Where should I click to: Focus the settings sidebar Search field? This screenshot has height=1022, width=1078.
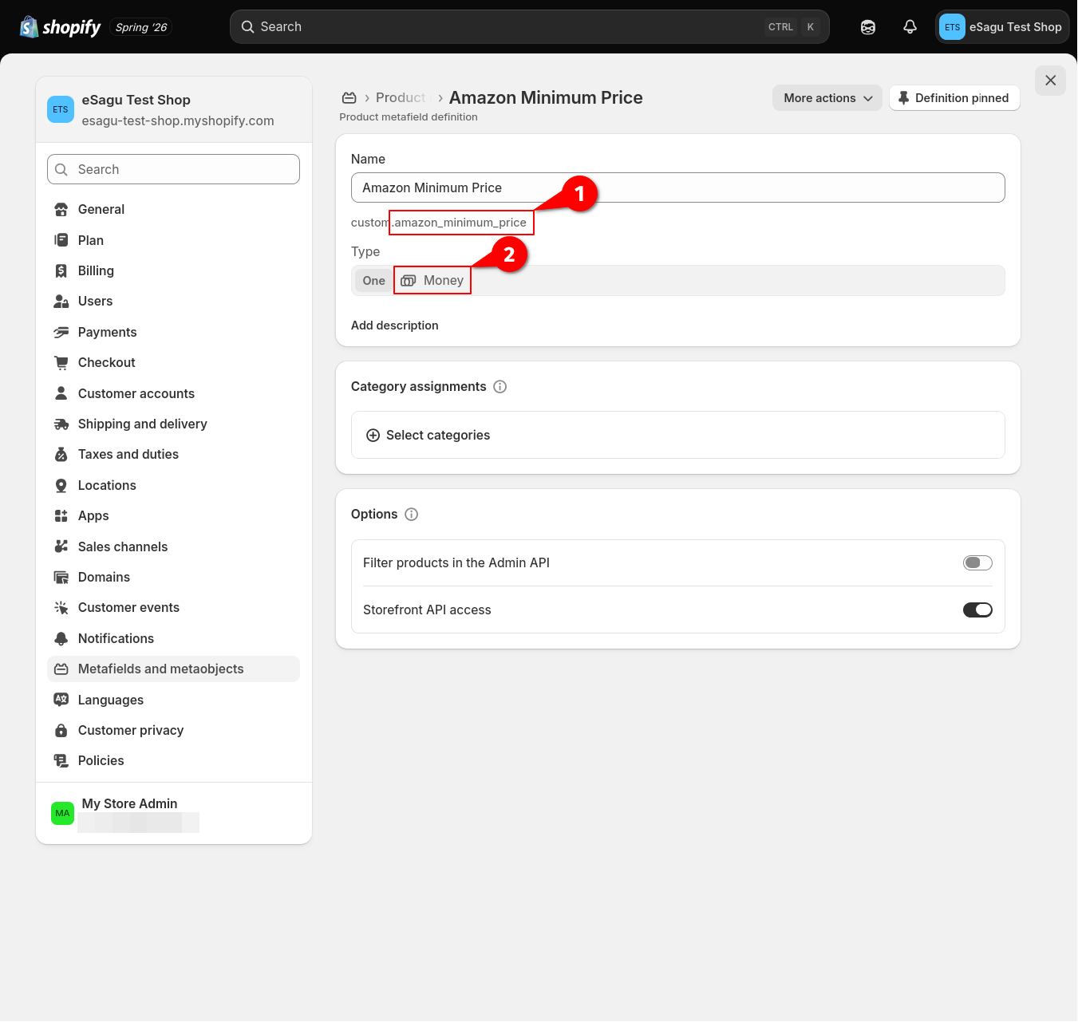coord(173,169)
